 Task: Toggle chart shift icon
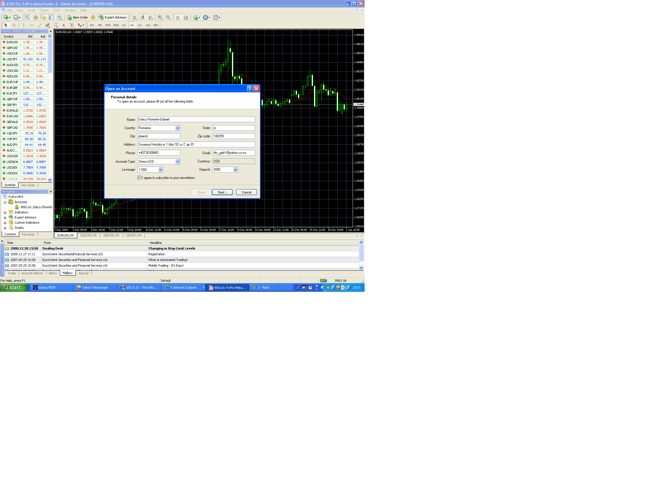(x=186, y=18)
